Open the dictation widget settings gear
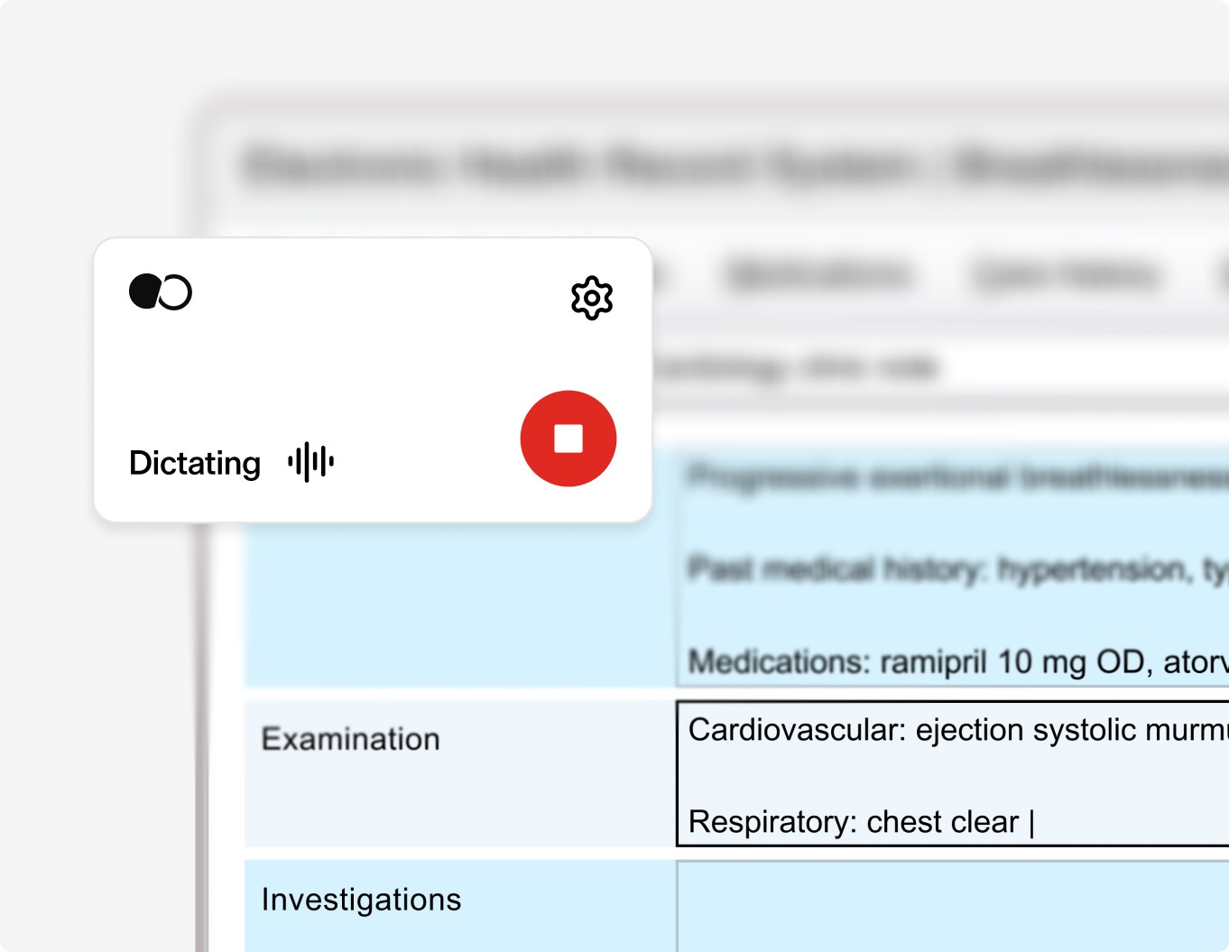The image size is (1229, 952). point(592,298)
